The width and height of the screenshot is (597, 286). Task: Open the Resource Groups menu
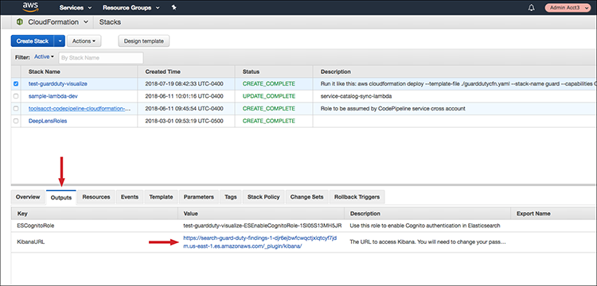click(131, 8)
